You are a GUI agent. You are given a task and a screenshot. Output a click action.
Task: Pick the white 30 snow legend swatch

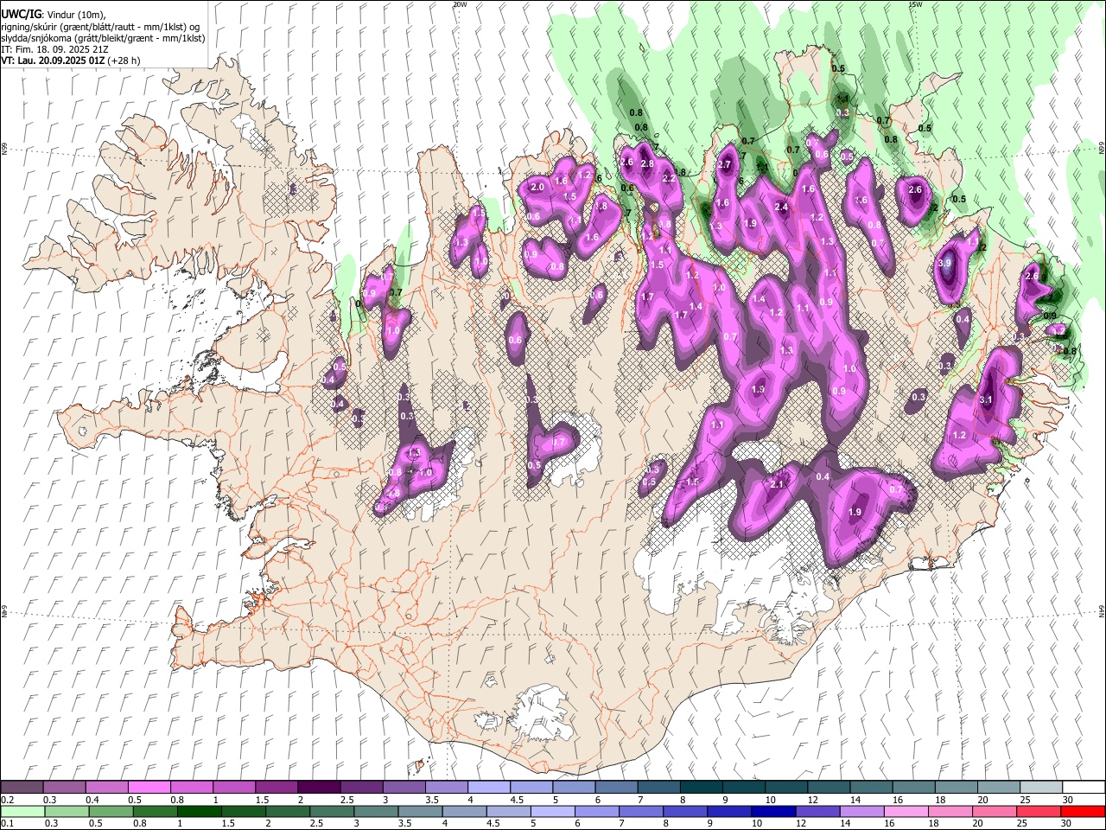(x=1084, y=787)
